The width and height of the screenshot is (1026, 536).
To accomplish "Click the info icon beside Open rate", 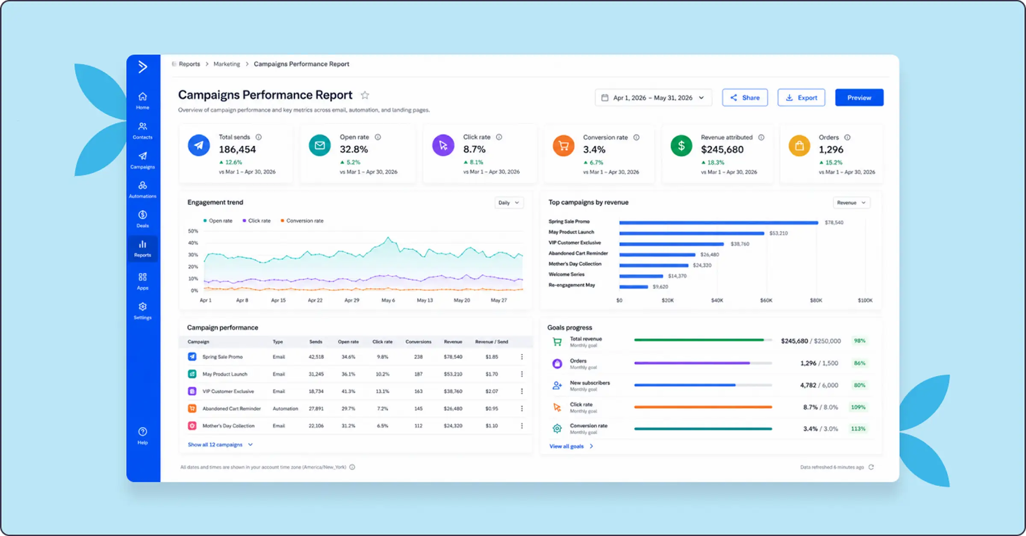I will click(x=378, y=137).
